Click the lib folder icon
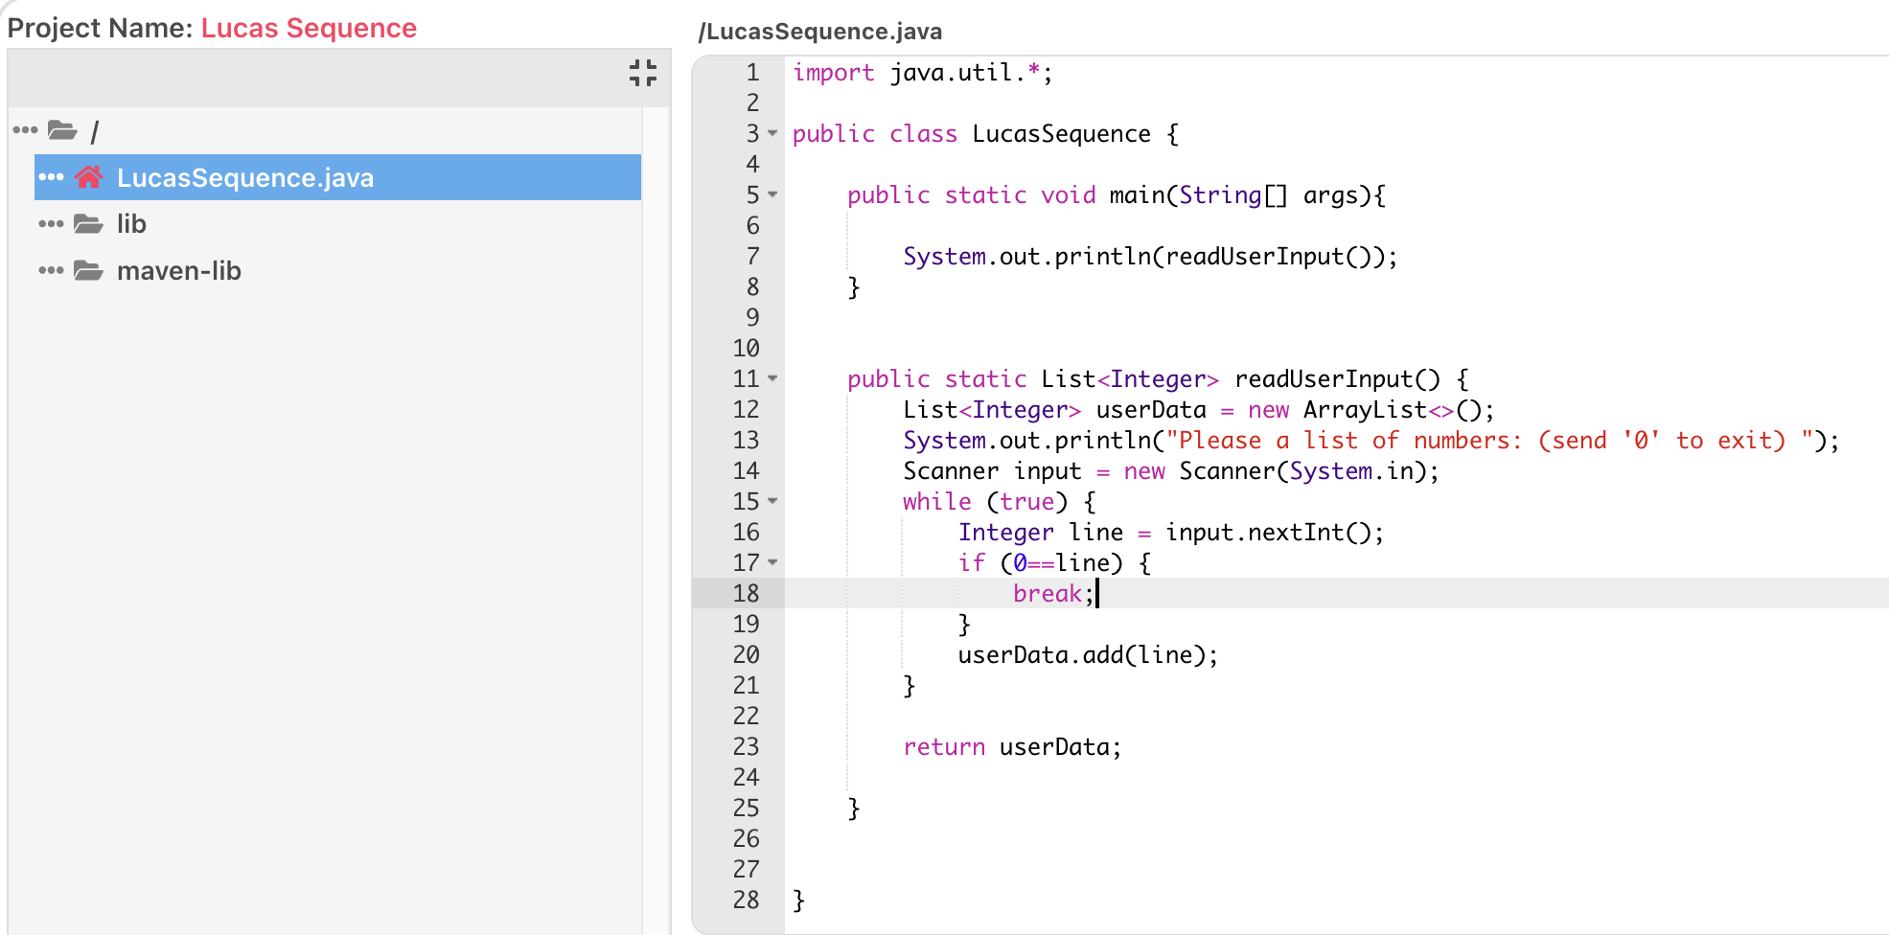Image resolution: width=1889 pixels, height=935 pixels. point(88,223)
